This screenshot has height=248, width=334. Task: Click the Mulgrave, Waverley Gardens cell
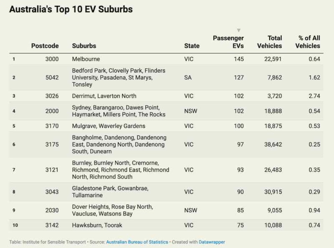(x=109, y=126)
